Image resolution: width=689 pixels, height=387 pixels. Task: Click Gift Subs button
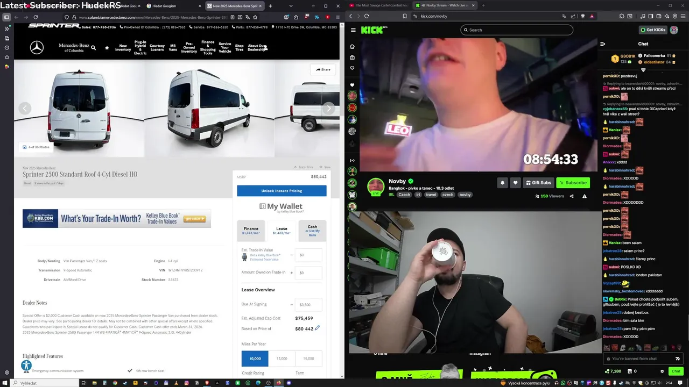point(538,183)
